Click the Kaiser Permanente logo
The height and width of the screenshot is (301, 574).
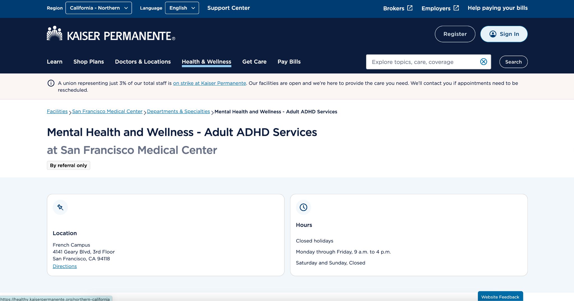[111, 34]
